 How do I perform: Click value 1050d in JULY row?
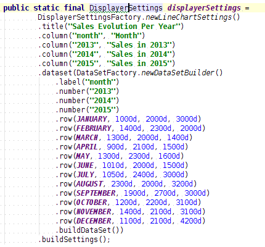click(x=113, y=175)
